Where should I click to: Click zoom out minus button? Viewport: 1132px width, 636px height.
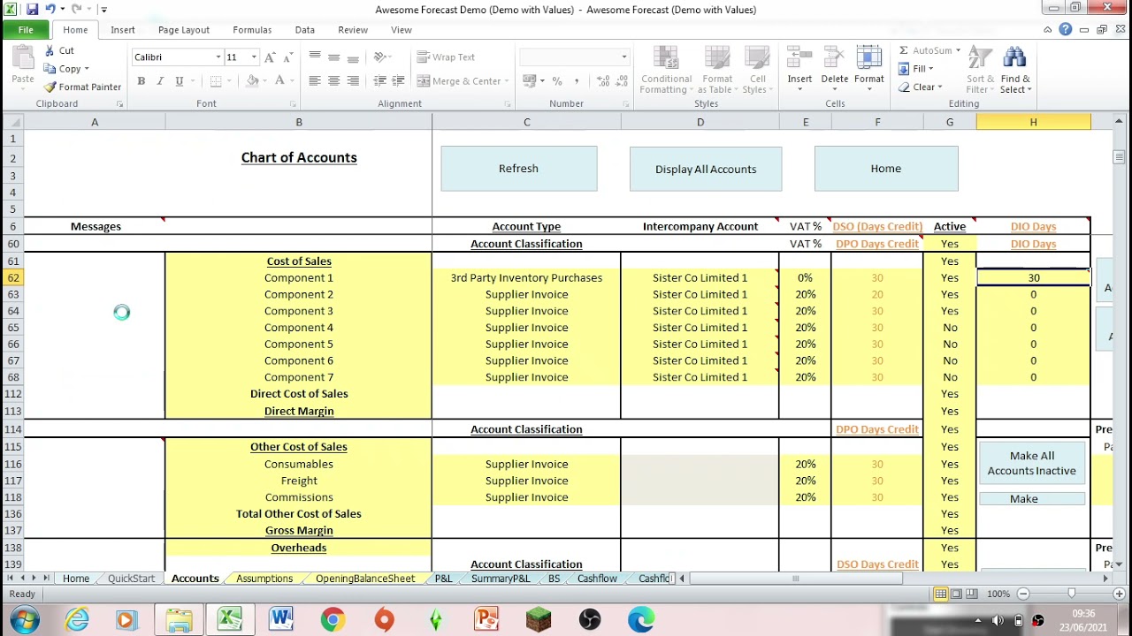click(x=1021, y=594)
